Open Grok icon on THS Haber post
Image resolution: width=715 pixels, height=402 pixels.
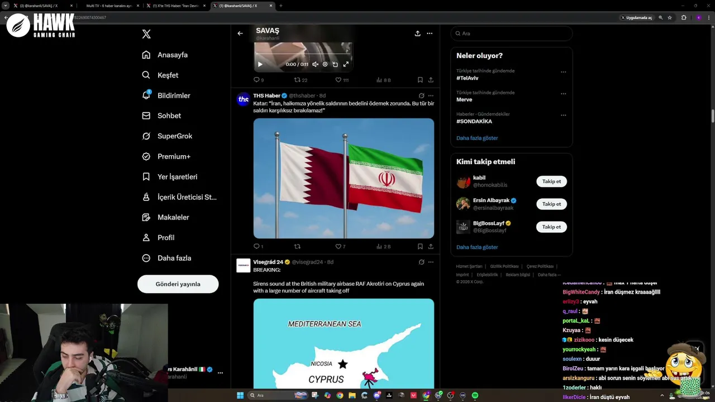point(421,95)
